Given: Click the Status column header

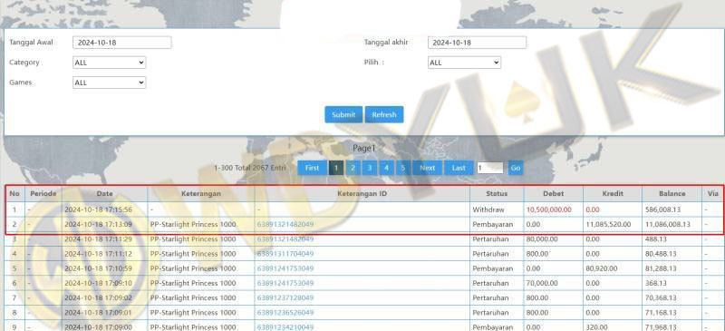Looking at the screenshot, I should [497, 194].
